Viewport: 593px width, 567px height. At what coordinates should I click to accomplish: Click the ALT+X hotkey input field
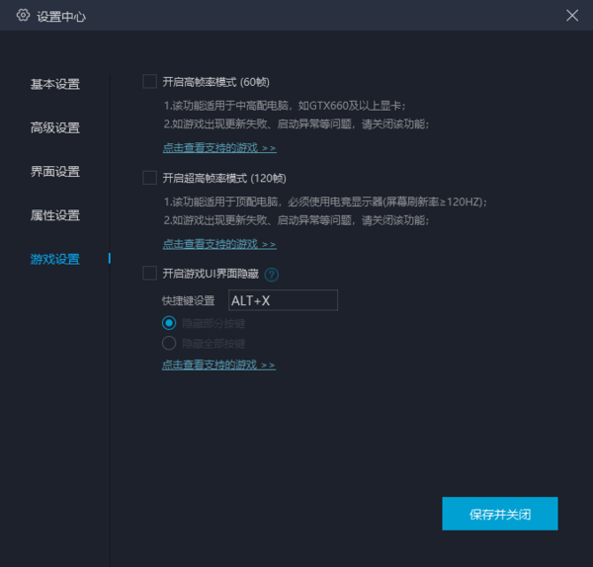pyautogui.click(x=283, y=300)
